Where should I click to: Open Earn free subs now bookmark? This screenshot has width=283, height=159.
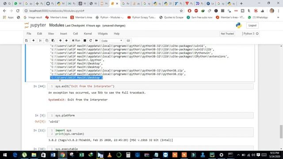click(x=199, y=18)
